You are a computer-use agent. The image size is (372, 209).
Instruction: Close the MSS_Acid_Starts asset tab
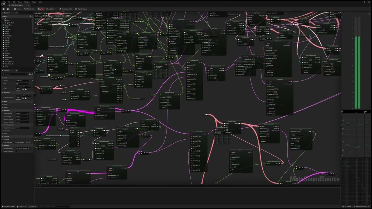28,5
